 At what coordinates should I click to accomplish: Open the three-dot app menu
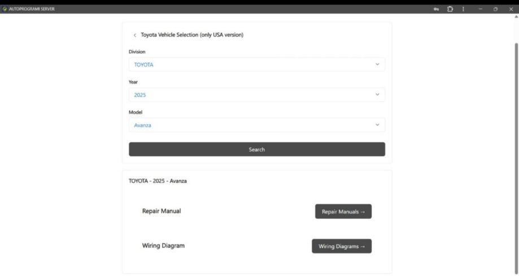[463, 9]
